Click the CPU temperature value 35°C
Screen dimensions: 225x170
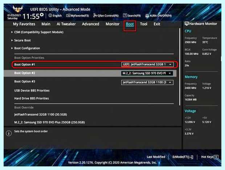[x=205, y=42]
